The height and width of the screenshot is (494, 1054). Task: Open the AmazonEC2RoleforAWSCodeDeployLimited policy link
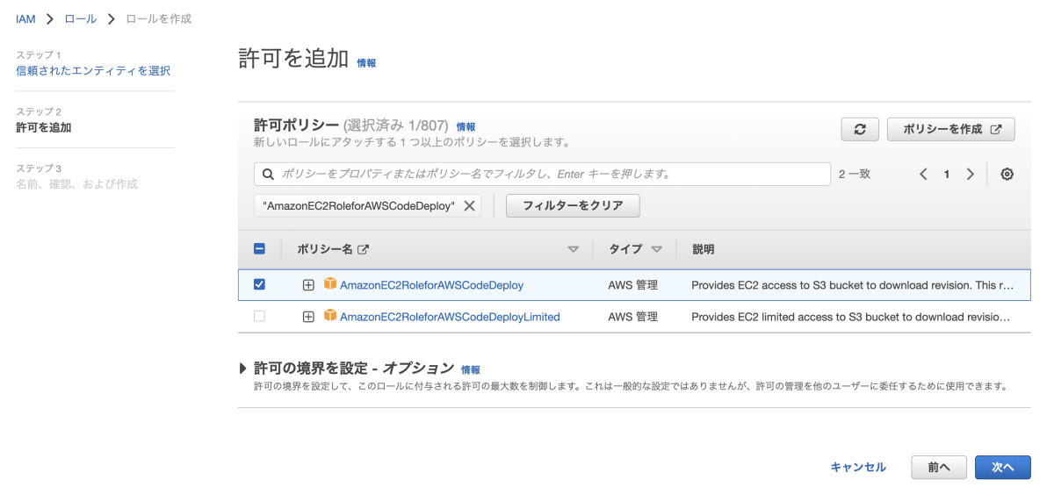(x=450, y=317)
